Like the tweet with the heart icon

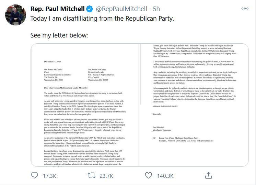pyautogui.click(x=148, y=175)
